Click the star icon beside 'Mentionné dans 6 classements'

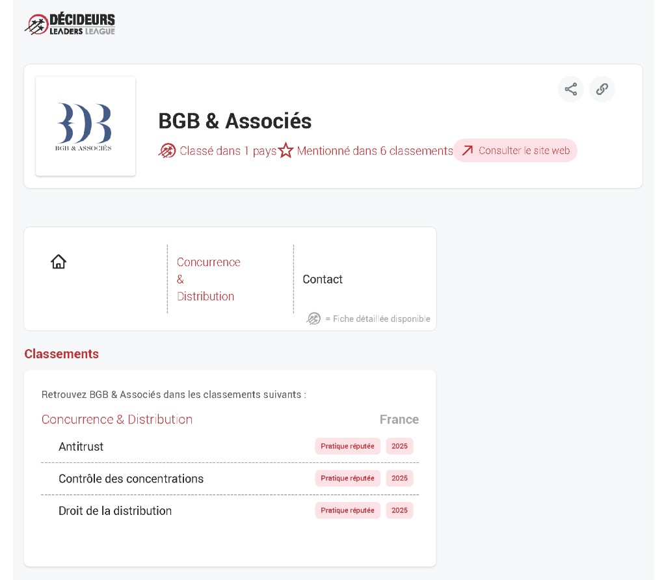(x=286, y=150)
